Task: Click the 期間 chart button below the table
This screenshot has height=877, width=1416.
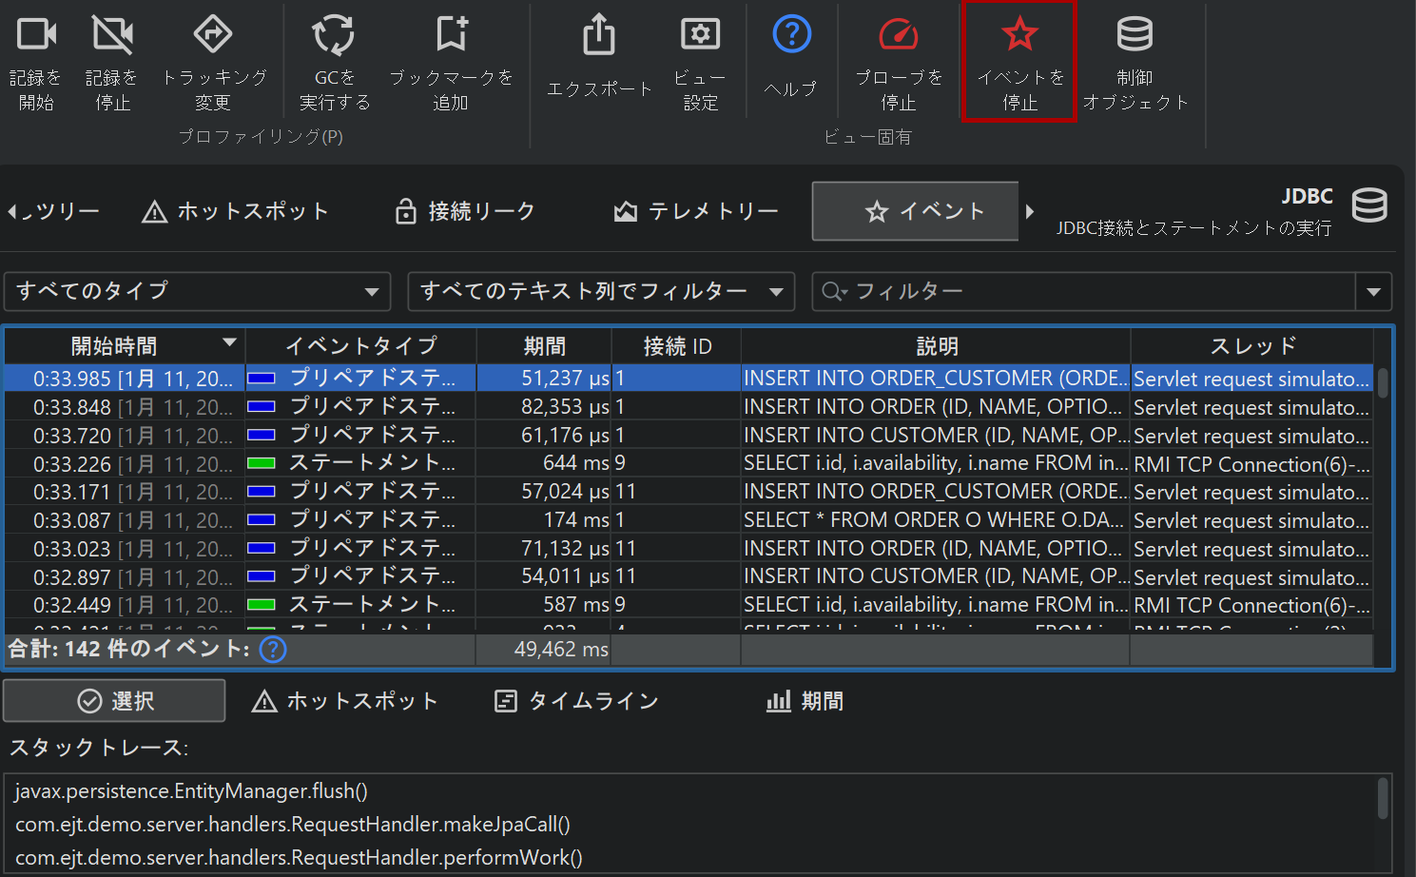Action: pyautogui.click(x=805, y=701)
